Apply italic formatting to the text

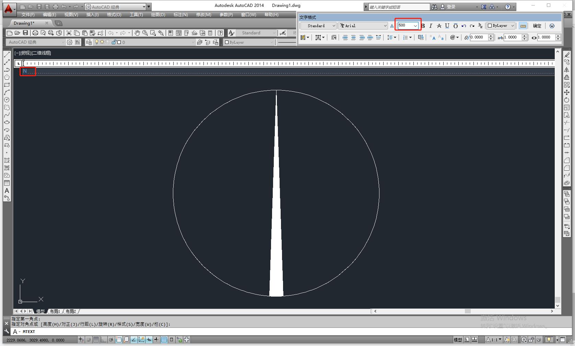tap(431, 25)
